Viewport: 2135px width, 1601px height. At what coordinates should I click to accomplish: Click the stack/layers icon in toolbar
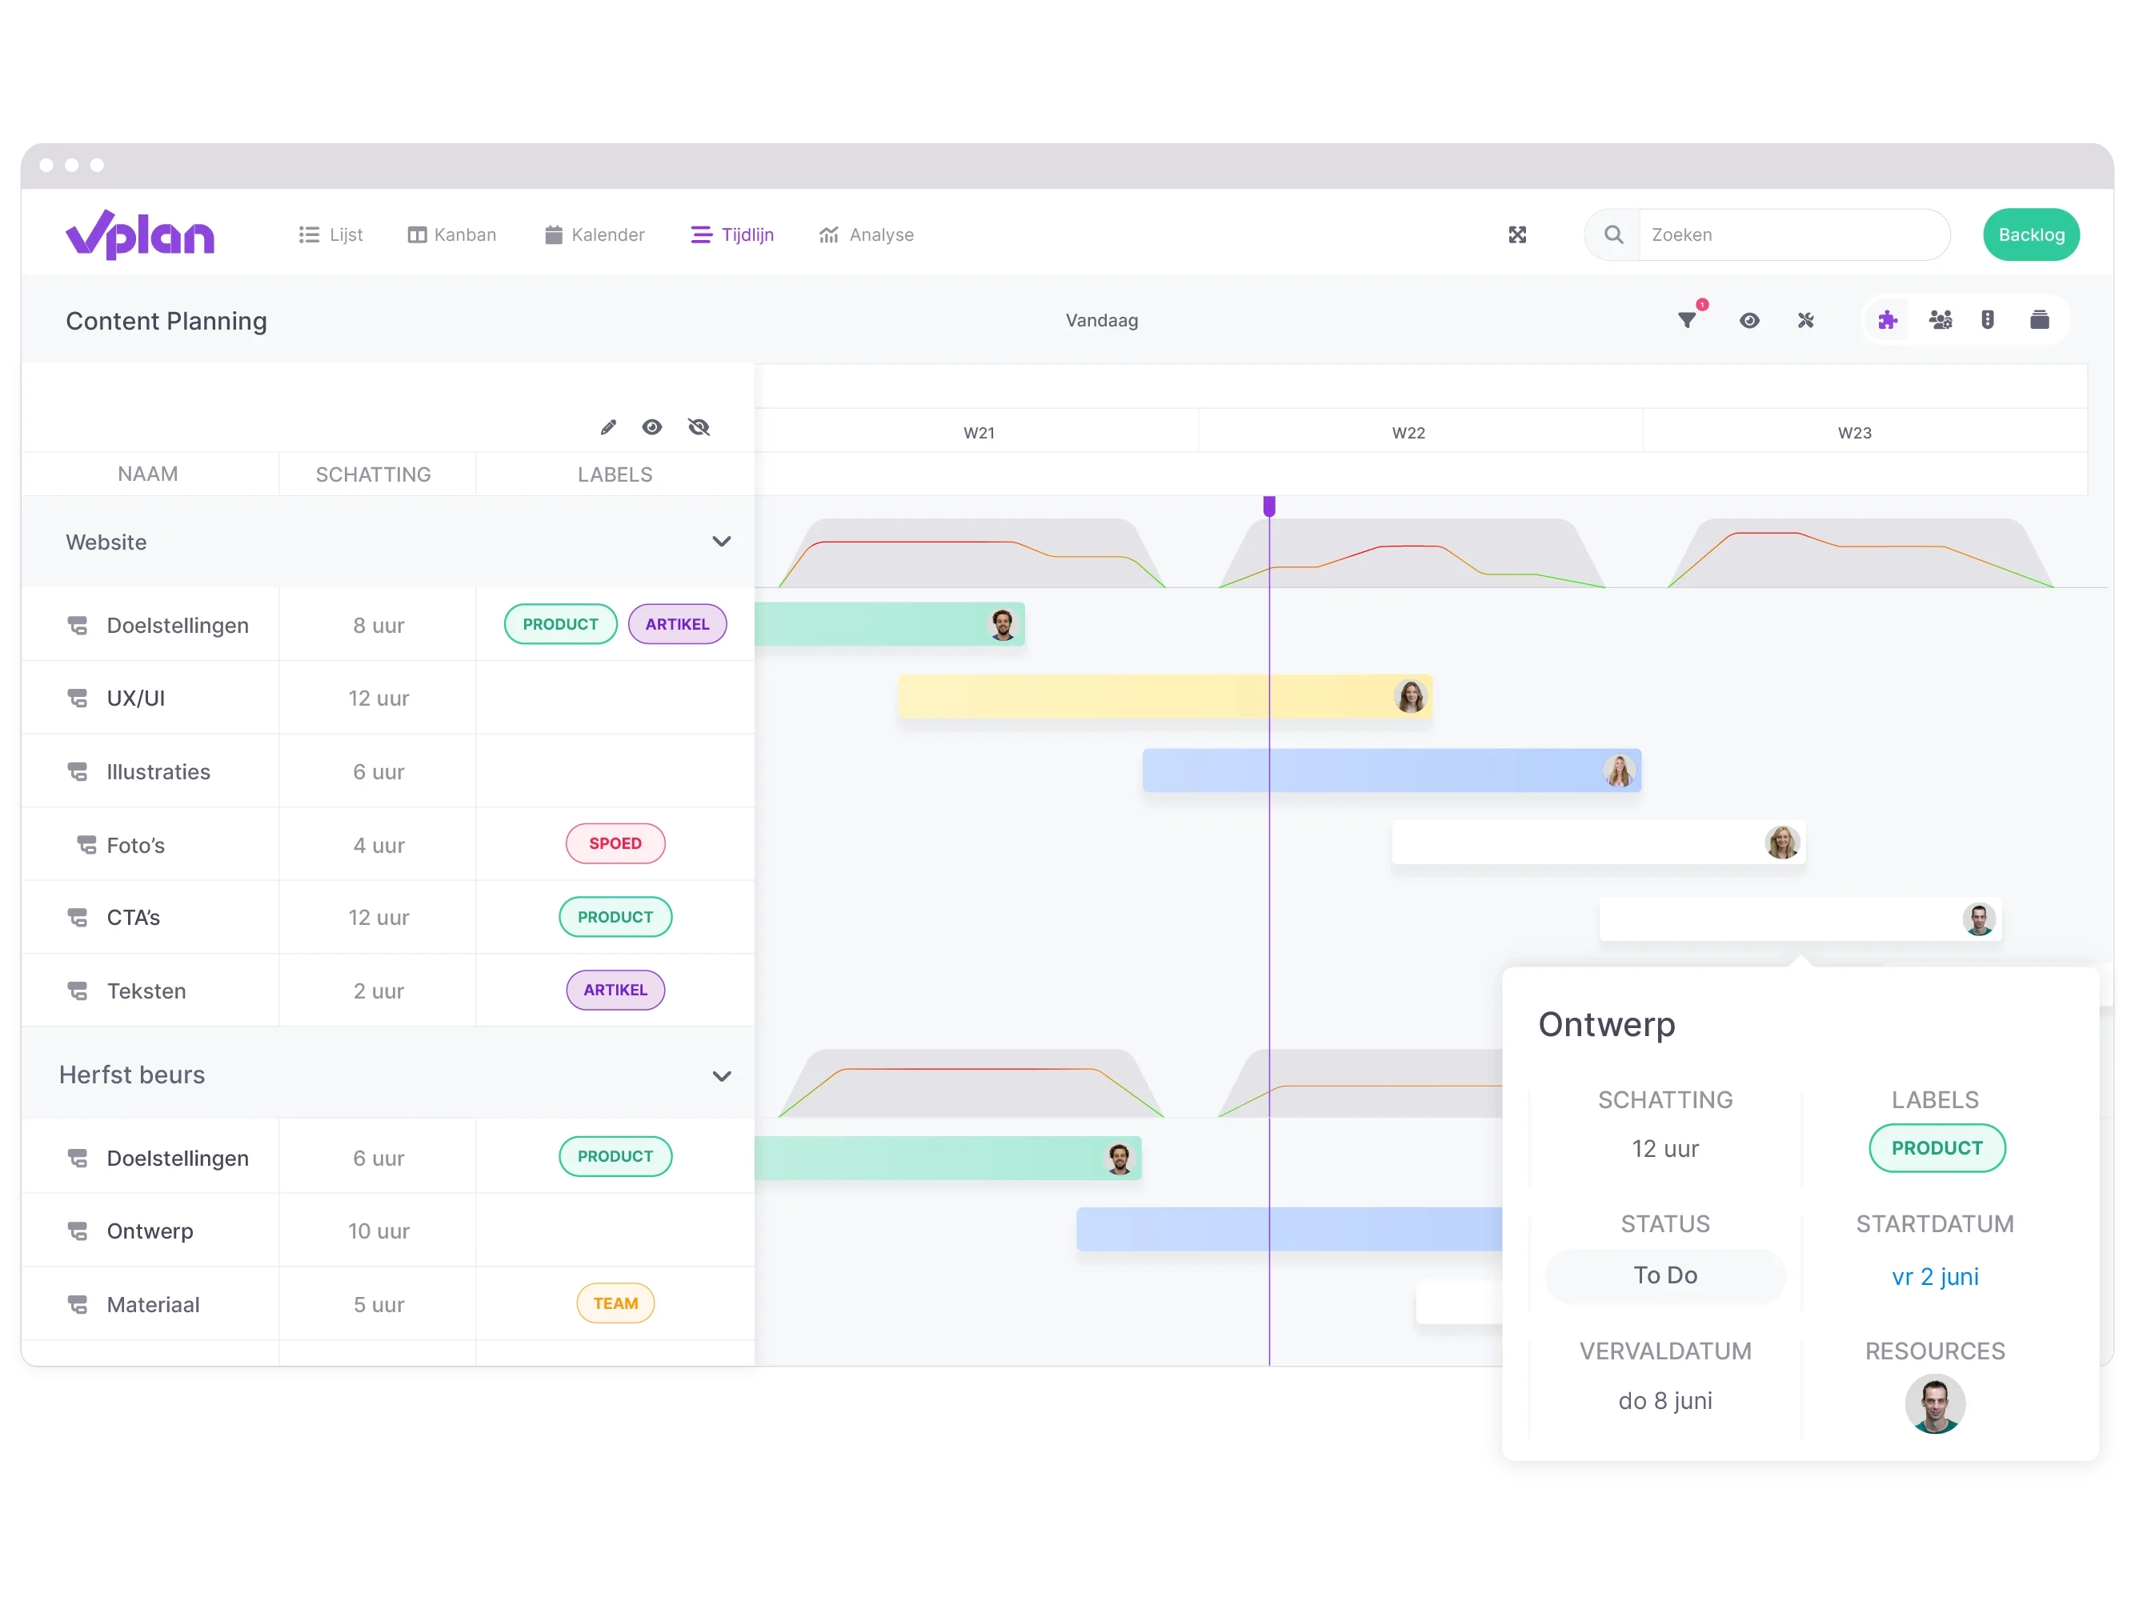point(2037,319)
